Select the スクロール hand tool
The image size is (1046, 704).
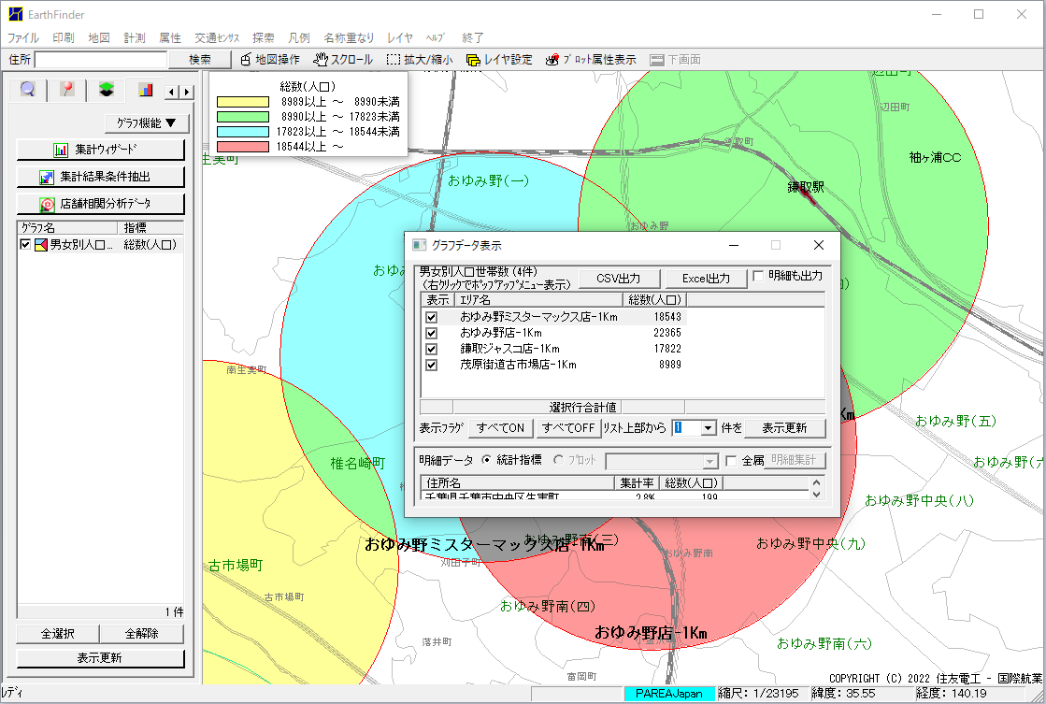343,60
